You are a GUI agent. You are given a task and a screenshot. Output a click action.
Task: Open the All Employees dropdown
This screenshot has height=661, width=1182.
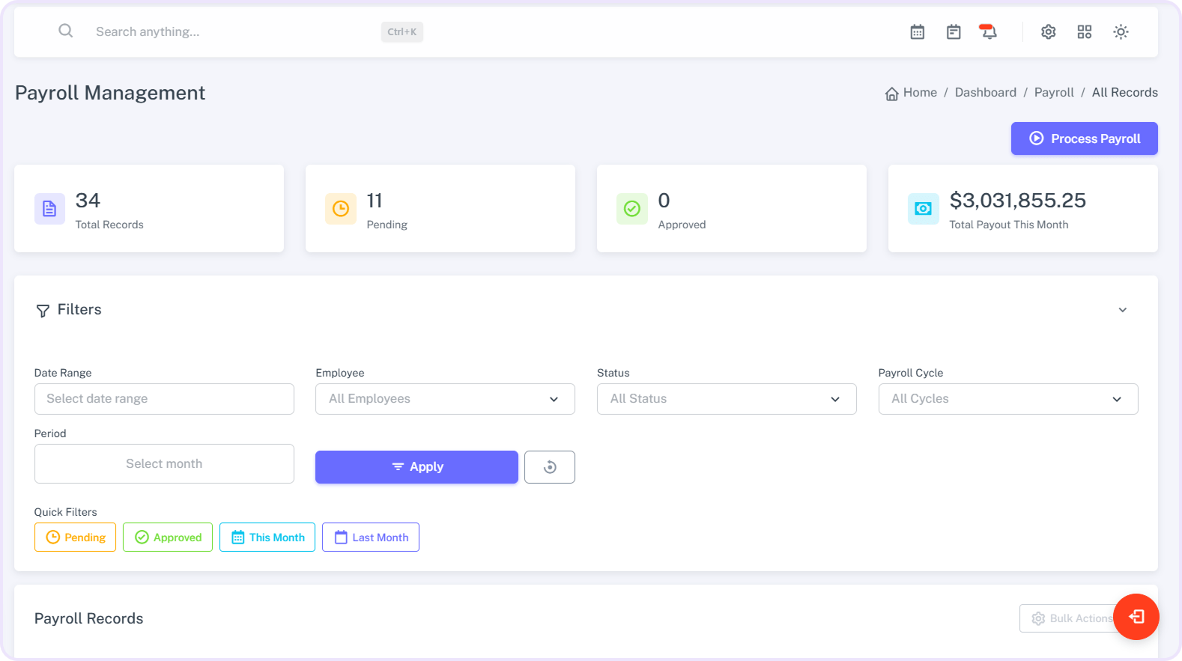pos(445,399)
